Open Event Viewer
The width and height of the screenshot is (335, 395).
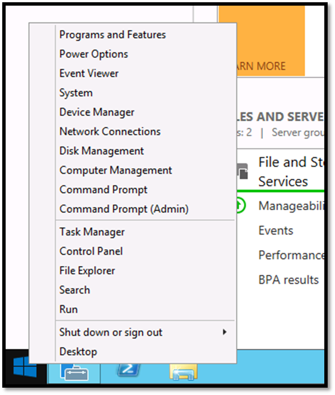coord(89,73)
